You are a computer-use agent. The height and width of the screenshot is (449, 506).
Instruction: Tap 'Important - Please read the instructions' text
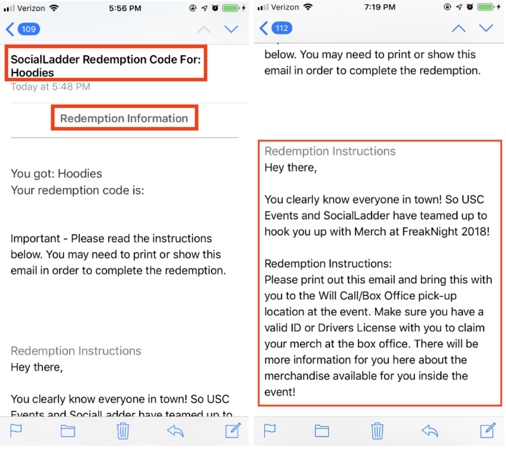tap(112, 238)
